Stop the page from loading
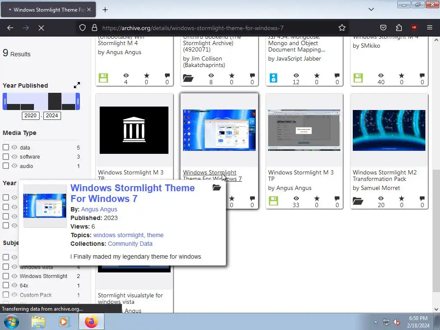The width and height of the screenshot is (440, 330). (x=41, y=28)
